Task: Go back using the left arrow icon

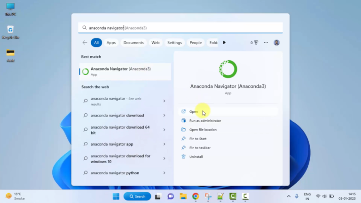Action: (x=85, y=43)
